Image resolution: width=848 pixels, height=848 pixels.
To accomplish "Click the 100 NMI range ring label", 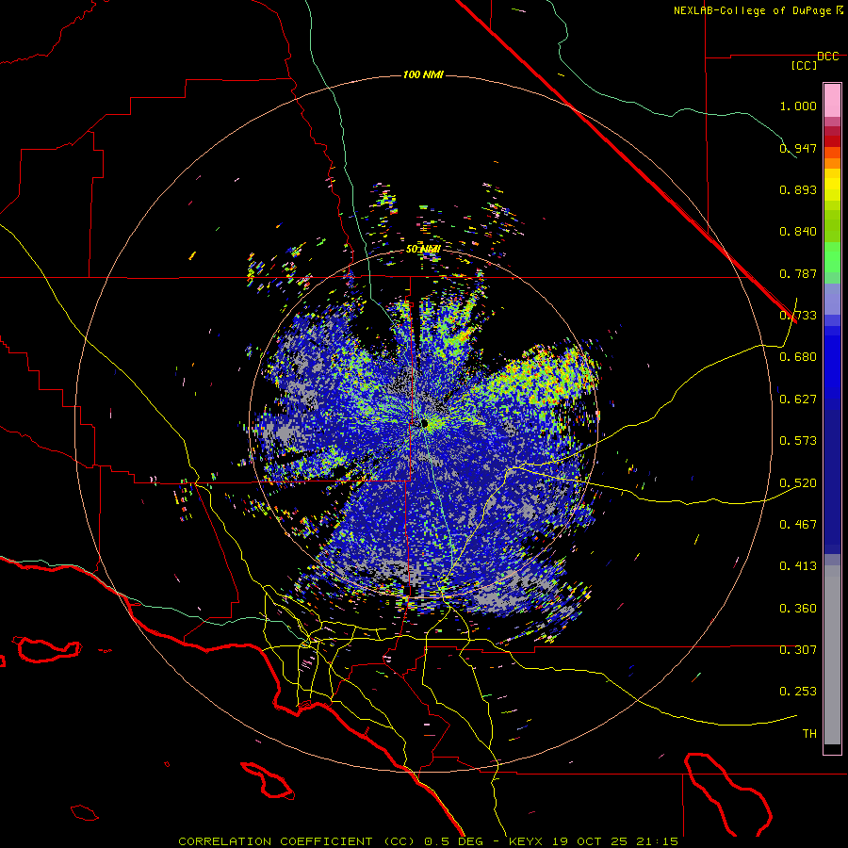I will (x=423, y=74).
